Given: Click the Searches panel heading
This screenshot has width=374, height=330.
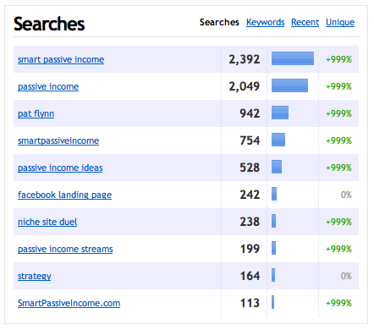Looking at the screenshot, I should 49,24.
